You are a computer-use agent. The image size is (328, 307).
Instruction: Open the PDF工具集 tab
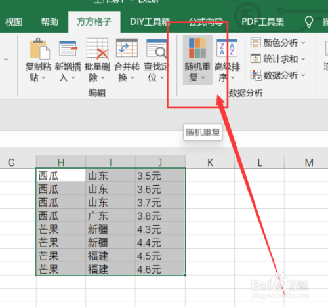pyautogui.click(x=262, y=22)
